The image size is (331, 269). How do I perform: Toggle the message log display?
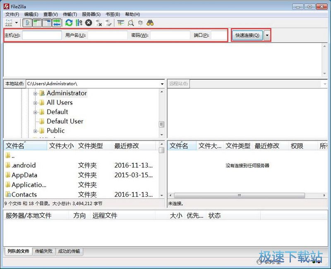pos(27,23)
